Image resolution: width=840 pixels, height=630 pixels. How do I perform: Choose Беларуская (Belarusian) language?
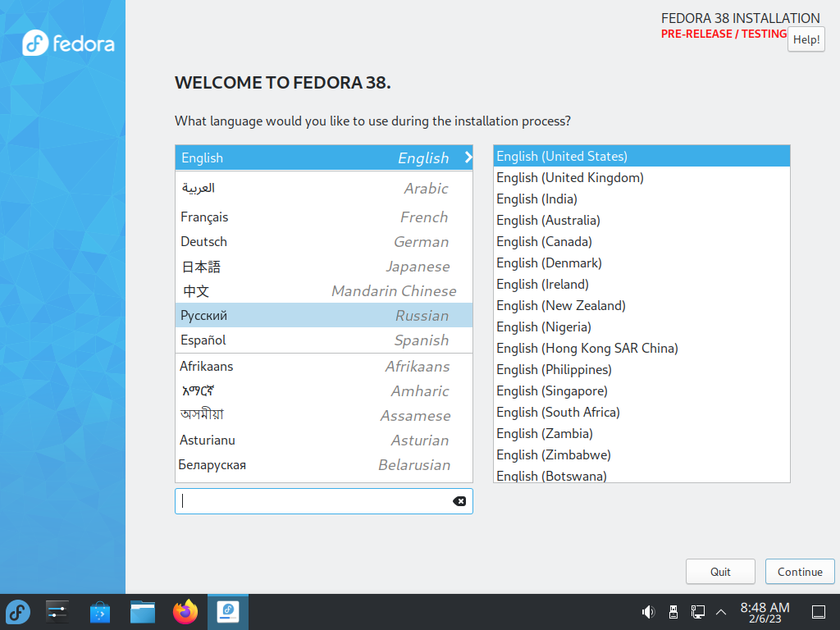pyautogui.click(x=323, y=465)
